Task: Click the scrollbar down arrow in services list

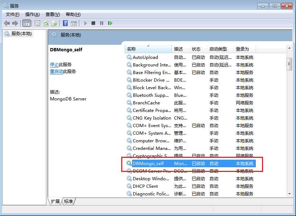Action: point(289,194)
